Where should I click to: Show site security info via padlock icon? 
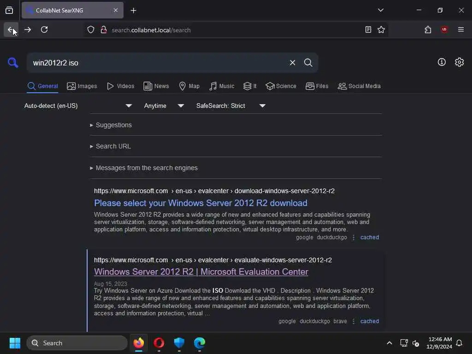(x=104, y=30)
